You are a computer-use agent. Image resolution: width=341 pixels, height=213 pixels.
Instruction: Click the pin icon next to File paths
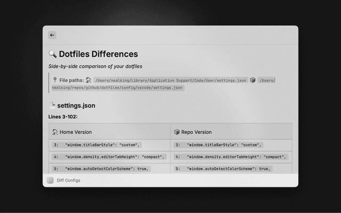55,80
